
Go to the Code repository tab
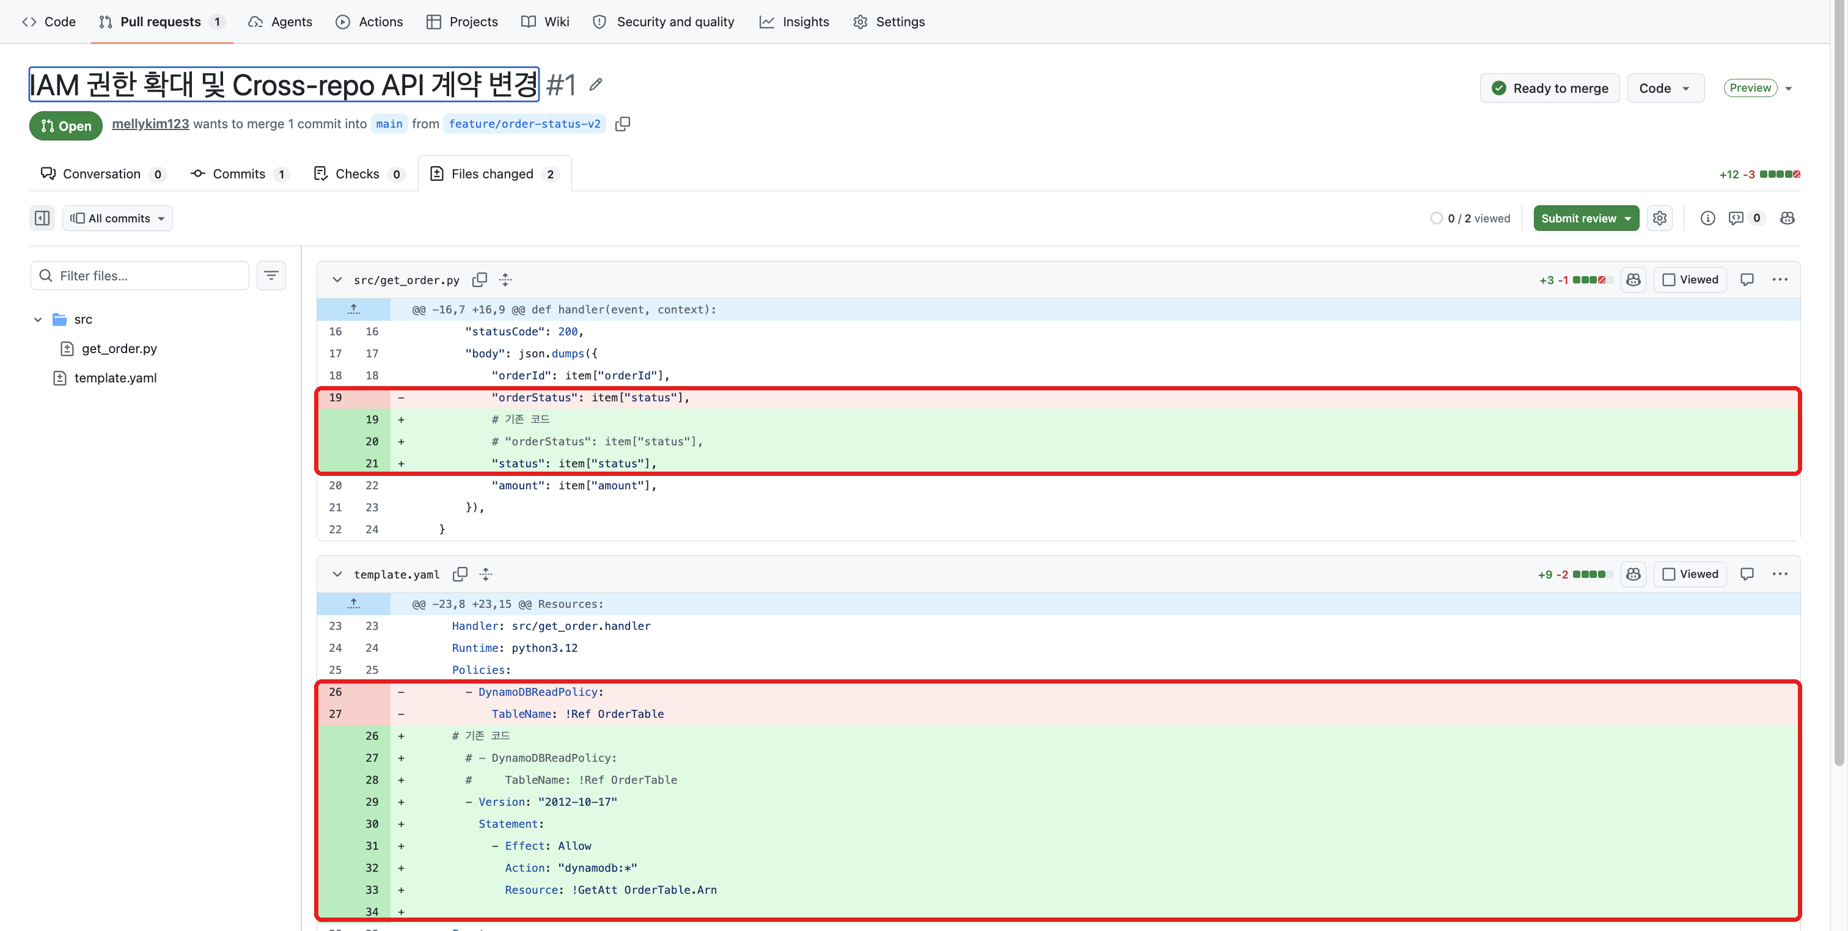[x=50, y=21]
